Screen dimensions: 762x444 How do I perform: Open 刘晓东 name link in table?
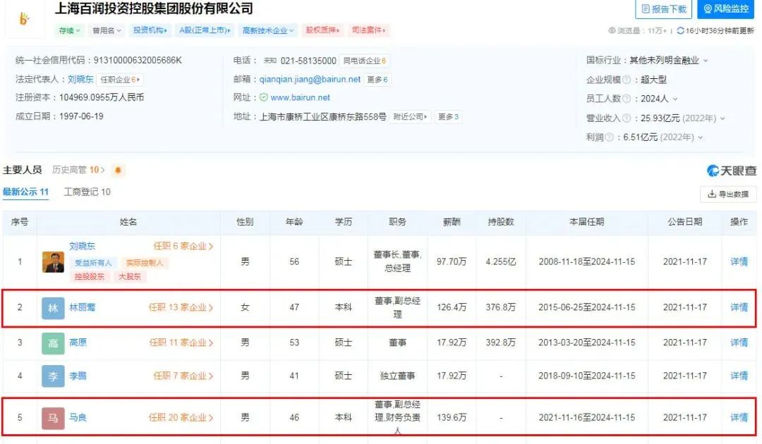tap(82, 246)
